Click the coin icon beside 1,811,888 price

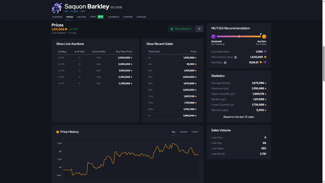pos(66,29)
